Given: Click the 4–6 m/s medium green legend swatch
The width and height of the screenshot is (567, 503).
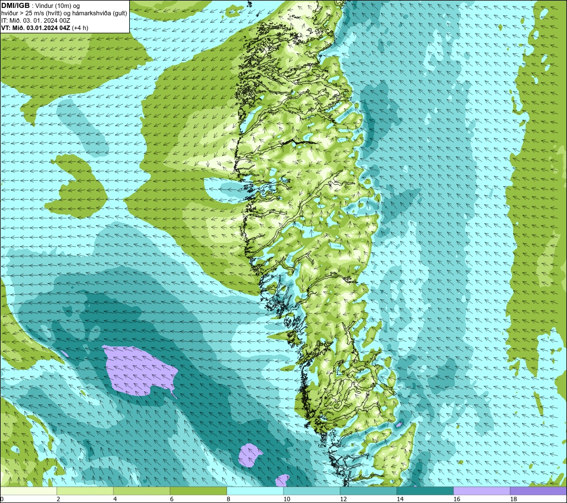Looking at the screenshot, I should [142, 491].
